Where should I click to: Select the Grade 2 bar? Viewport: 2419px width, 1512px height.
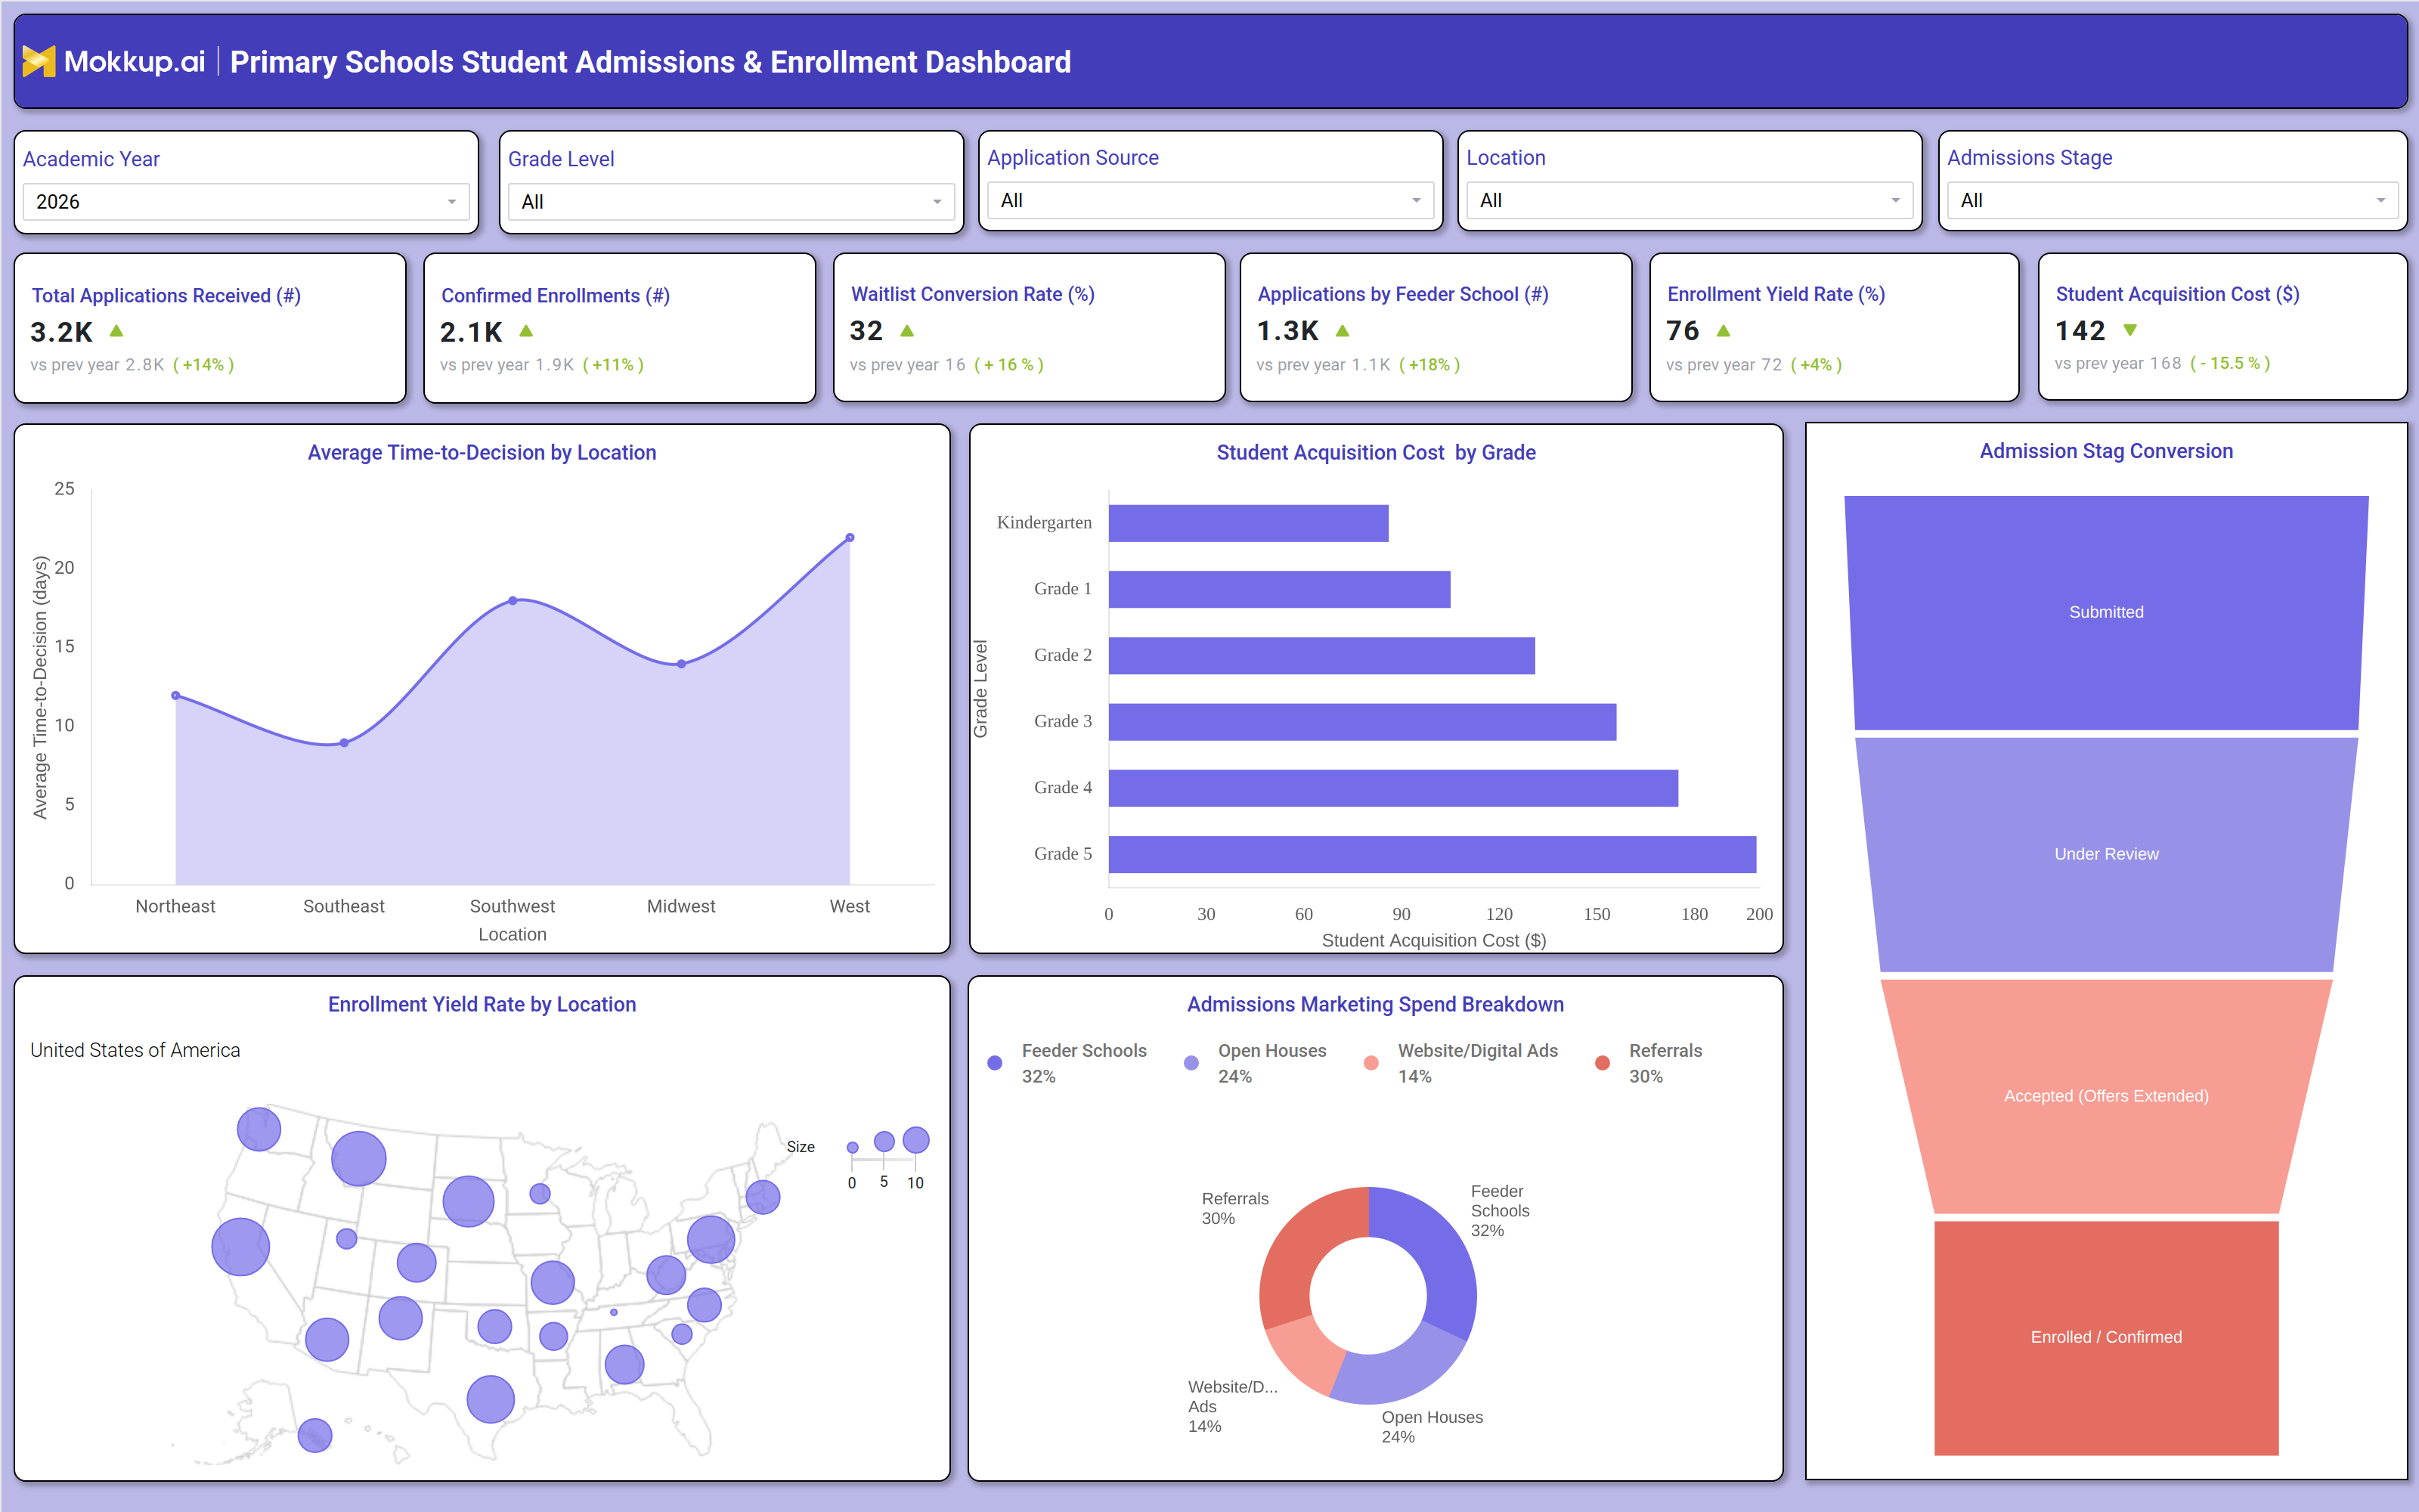[x=1321, y=656]
